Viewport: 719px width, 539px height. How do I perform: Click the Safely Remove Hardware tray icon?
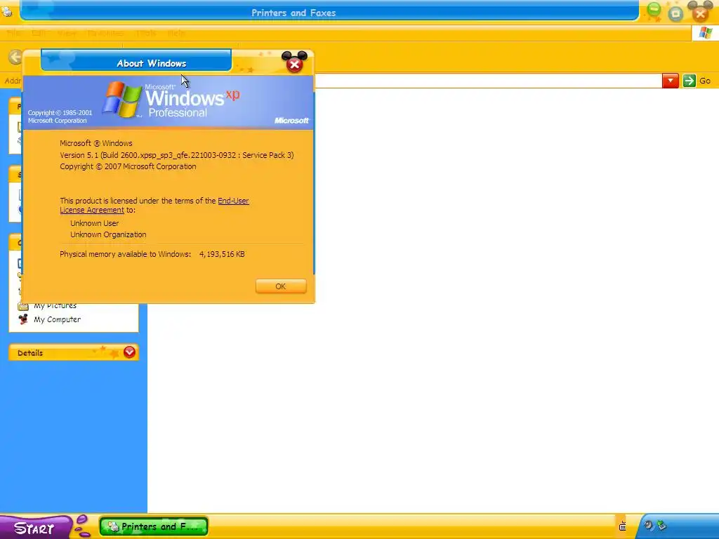[x=661, y=525]
